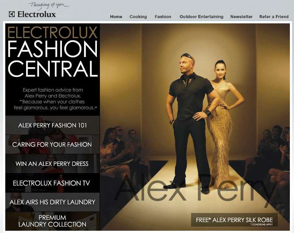Open the Fashion navigation link

pyautogui.click(x=163, y=17)
